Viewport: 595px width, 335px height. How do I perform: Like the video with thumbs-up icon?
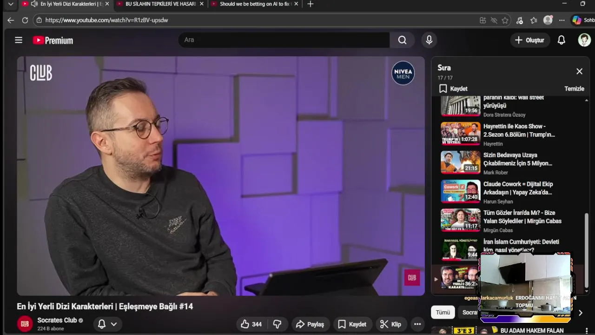pyautogui.click(x=251, y=324)
